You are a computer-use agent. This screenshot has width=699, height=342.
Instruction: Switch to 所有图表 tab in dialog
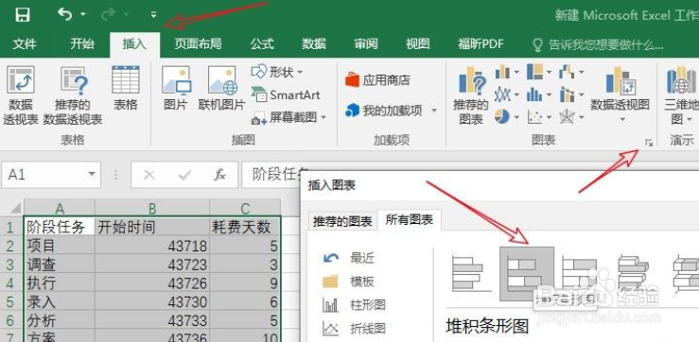click(410, 220)
